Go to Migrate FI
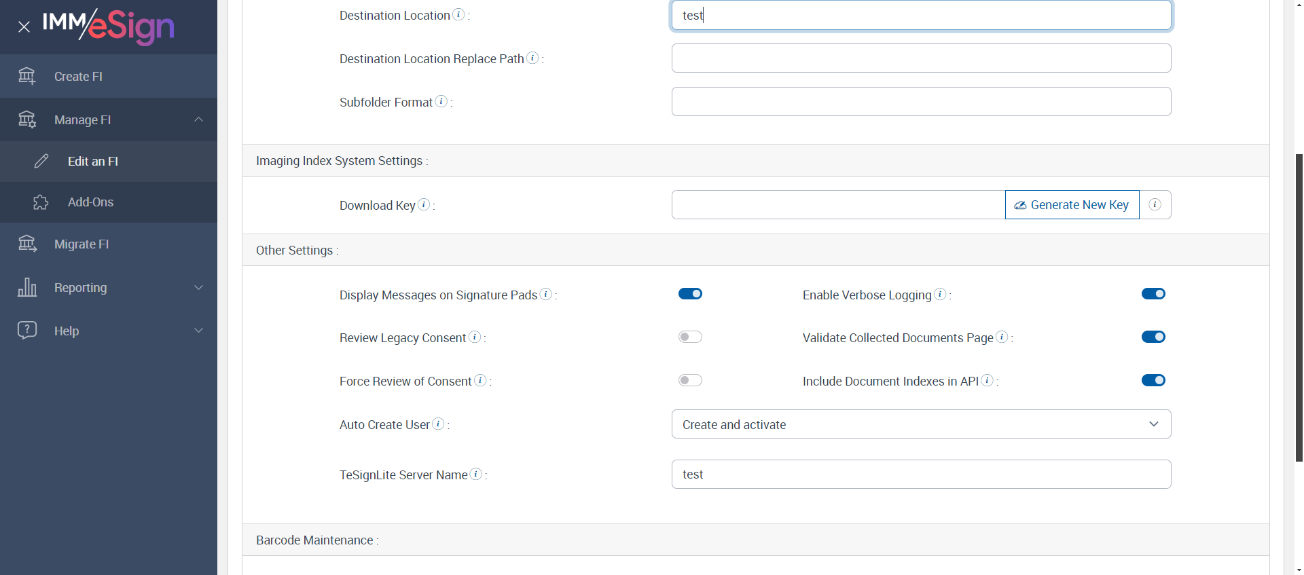Screen dimensions: 1304x575 click(81, 244)
